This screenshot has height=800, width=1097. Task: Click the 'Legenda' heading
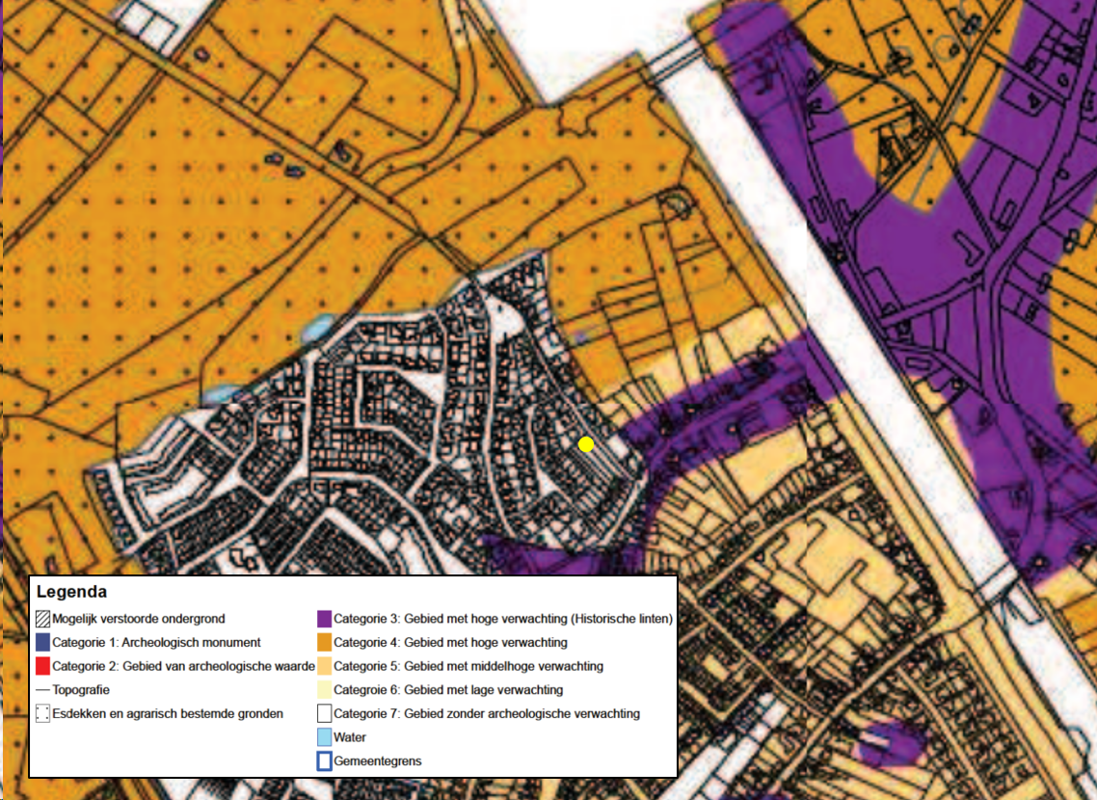pos(71,592)
